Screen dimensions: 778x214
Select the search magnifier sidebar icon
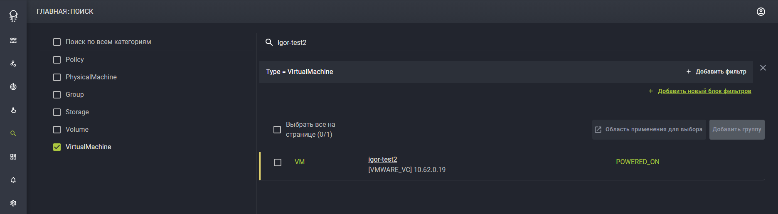13,133
